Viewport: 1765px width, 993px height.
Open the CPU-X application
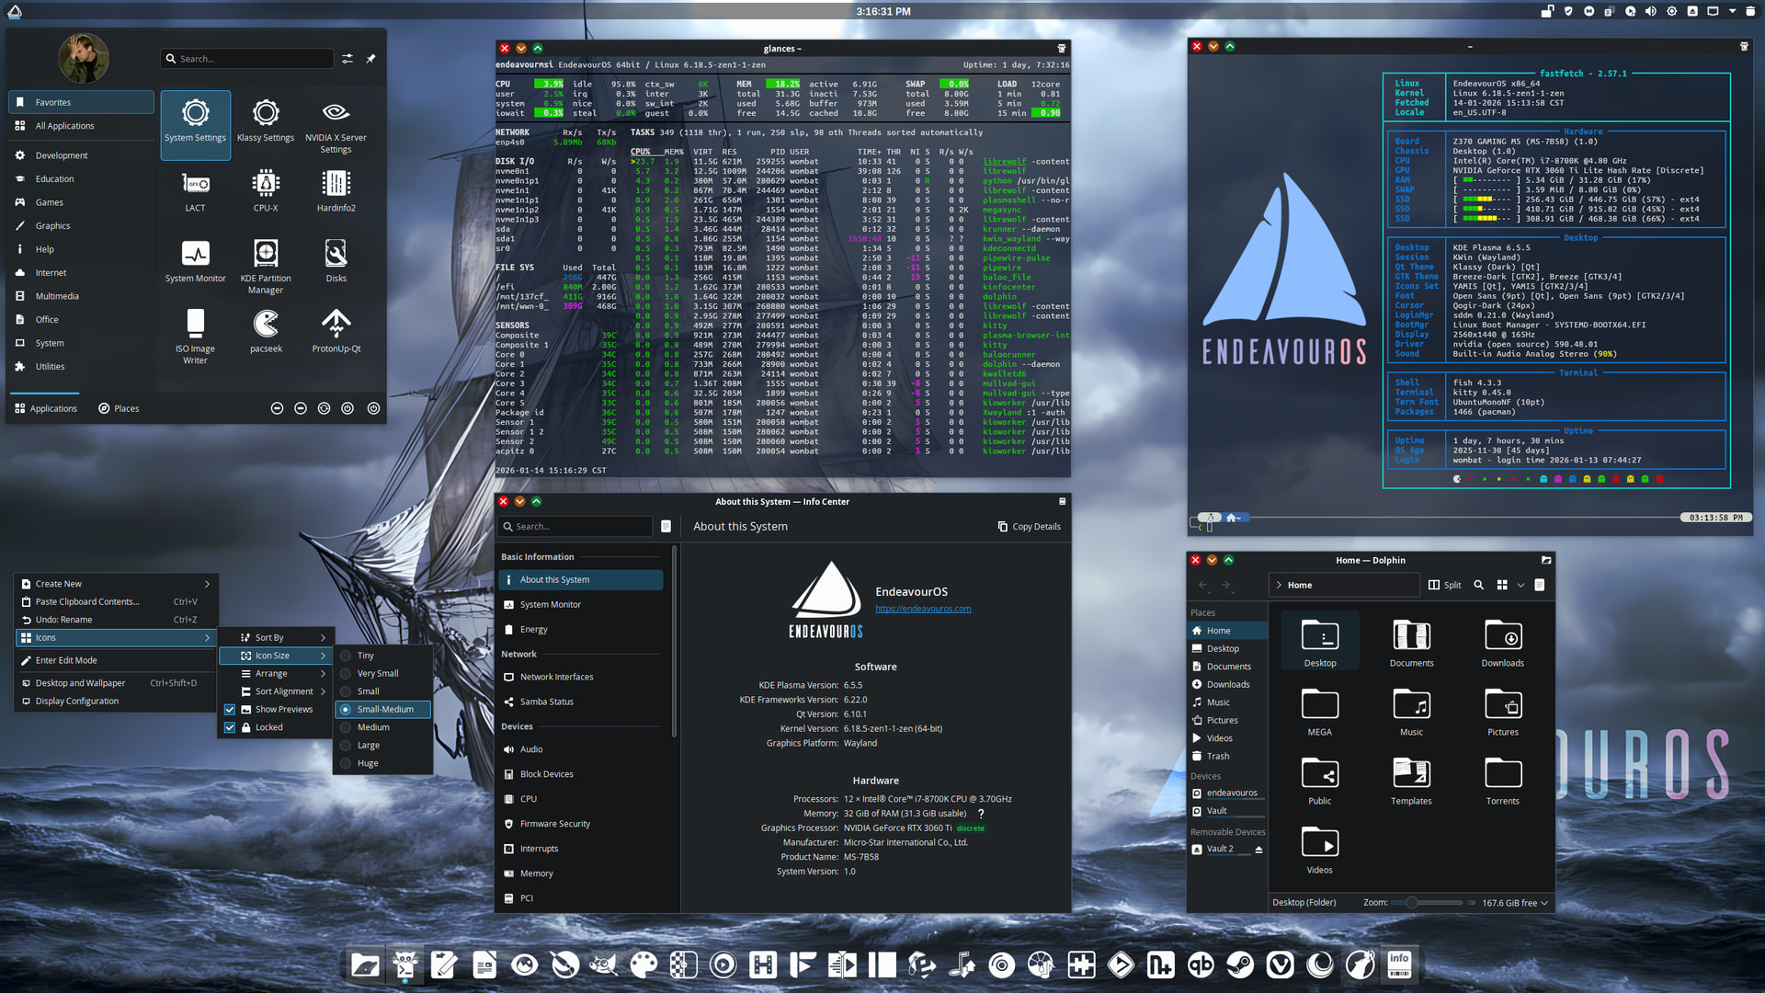pos(266,191)
